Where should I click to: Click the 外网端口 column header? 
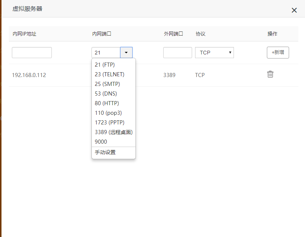(x=173, y=34)
